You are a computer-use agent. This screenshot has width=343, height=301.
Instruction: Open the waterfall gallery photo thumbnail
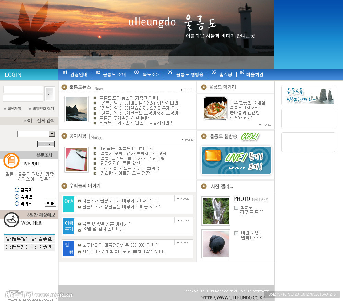click(216, 211)
